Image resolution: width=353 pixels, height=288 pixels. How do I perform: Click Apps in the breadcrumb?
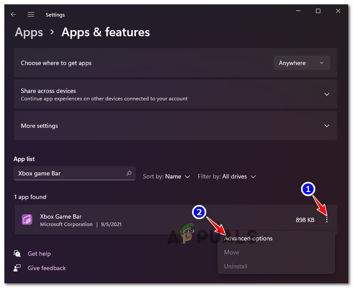pos(29,32)
